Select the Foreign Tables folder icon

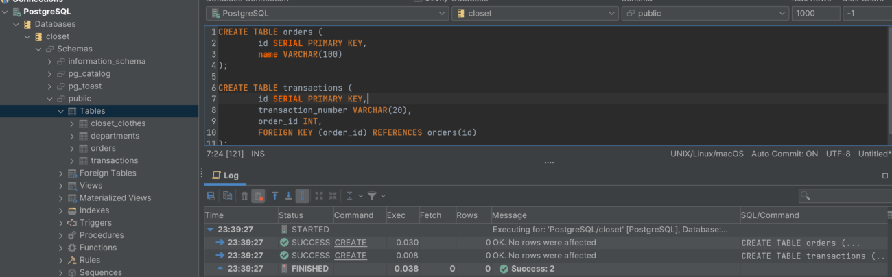point(72,173)
